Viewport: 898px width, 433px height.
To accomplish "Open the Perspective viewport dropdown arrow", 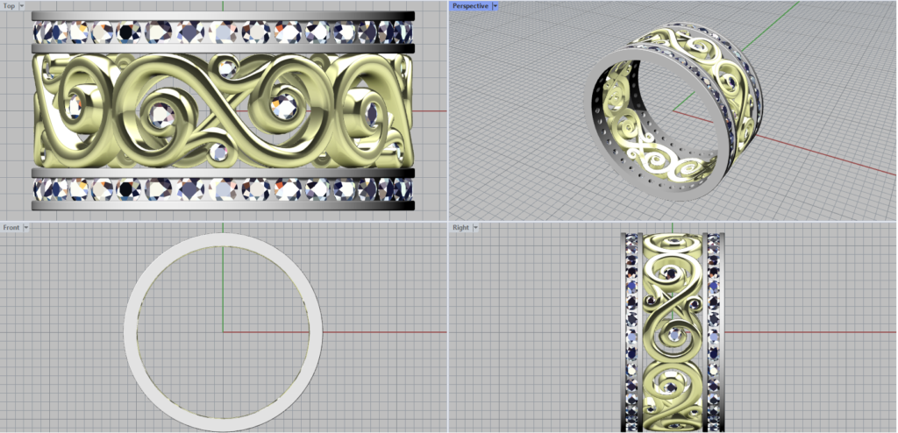I will click(x=495, y=6).
